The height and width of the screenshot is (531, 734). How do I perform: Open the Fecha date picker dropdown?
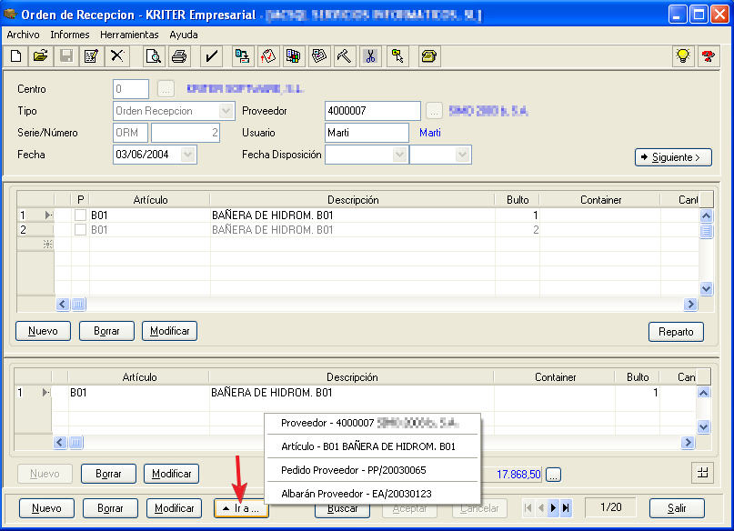pyautogui.click(x=188, y=155)
